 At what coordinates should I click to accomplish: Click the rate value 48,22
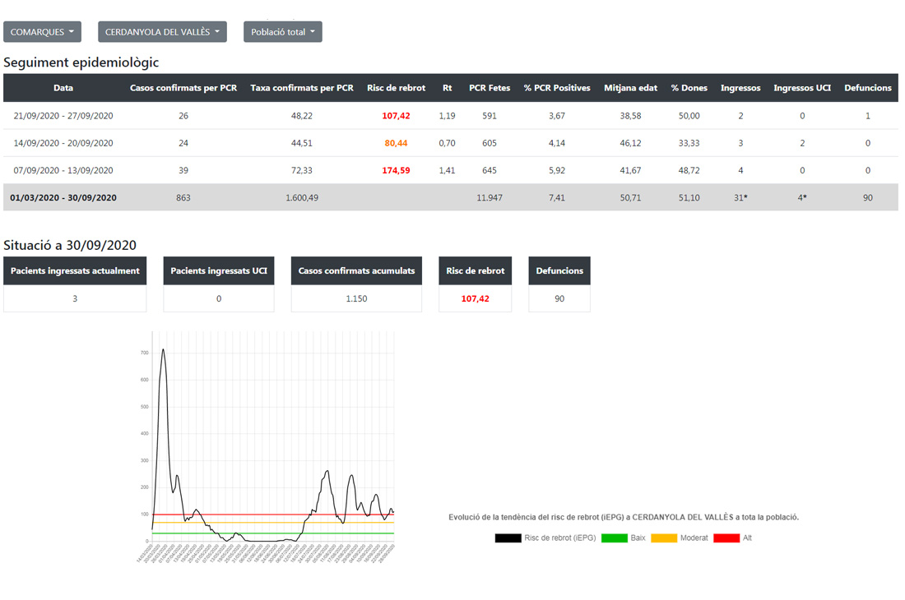click(x=302, y=116)
